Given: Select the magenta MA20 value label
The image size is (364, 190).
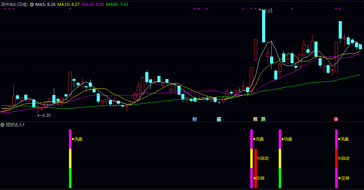Looking at the screenshot, I should pos(93,5).
